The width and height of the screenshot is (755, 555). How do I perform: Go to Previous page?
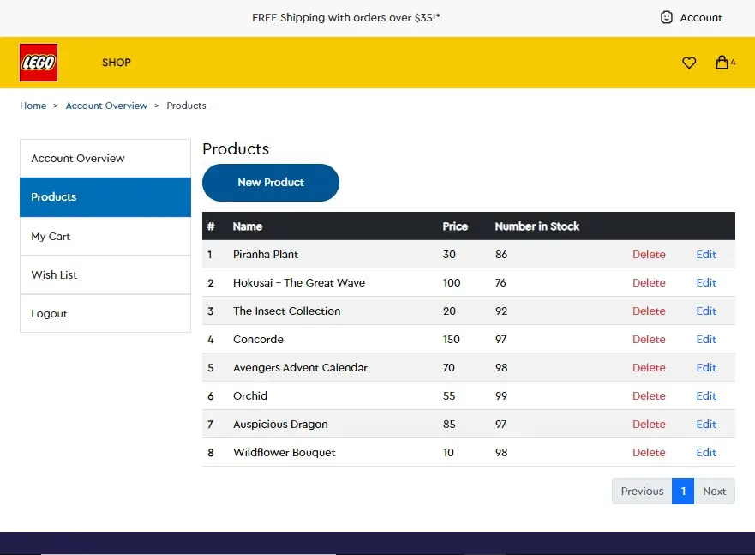(x=642, y=492)
